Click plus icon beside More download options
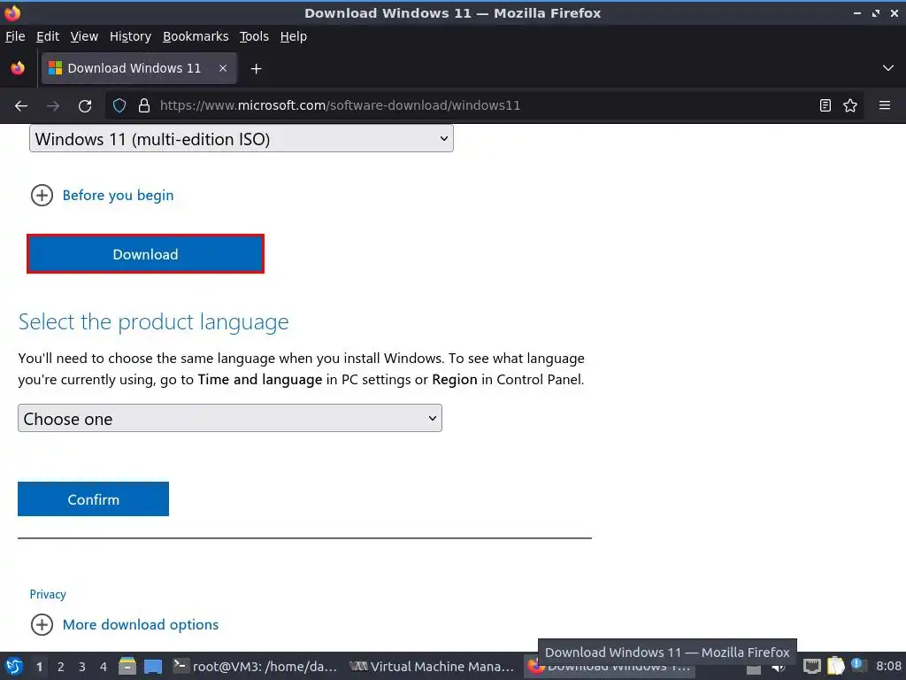The width and height of the screenshot is (906, 680). [42, 624]
